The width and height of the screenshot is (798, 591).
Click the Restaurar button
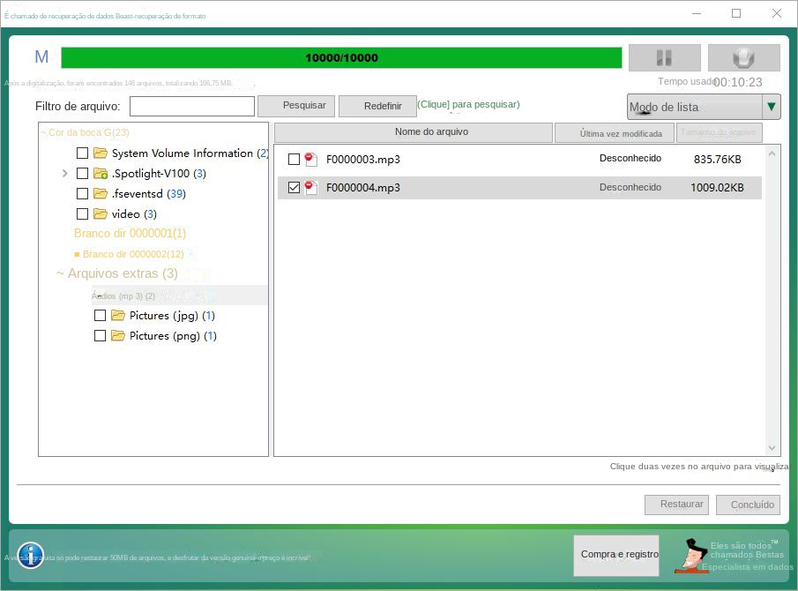[676, 505]
